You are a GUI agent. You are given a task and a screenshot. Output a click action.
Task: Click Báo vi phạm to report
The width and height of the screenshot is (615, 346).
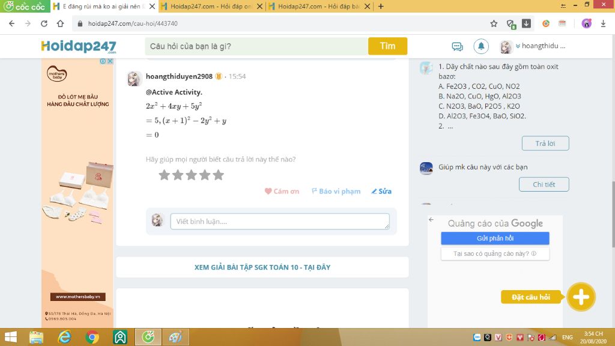point(336,191)
